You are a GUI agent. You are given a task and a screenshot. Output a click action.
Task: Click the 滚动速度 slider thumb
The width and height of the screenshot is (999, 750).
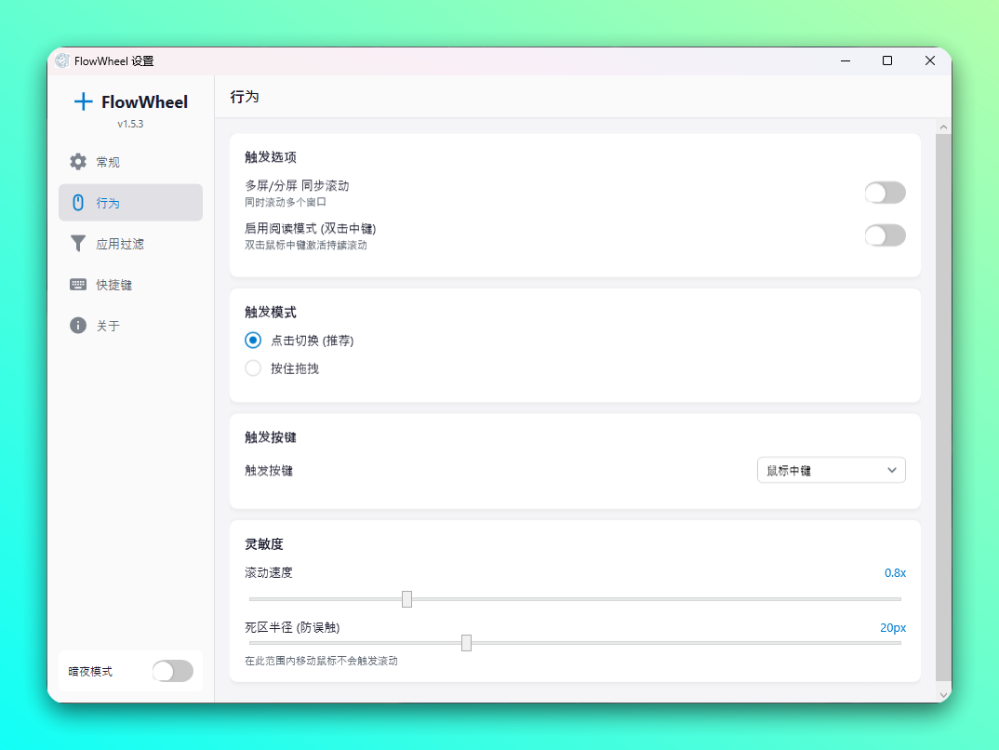(406, 599)
